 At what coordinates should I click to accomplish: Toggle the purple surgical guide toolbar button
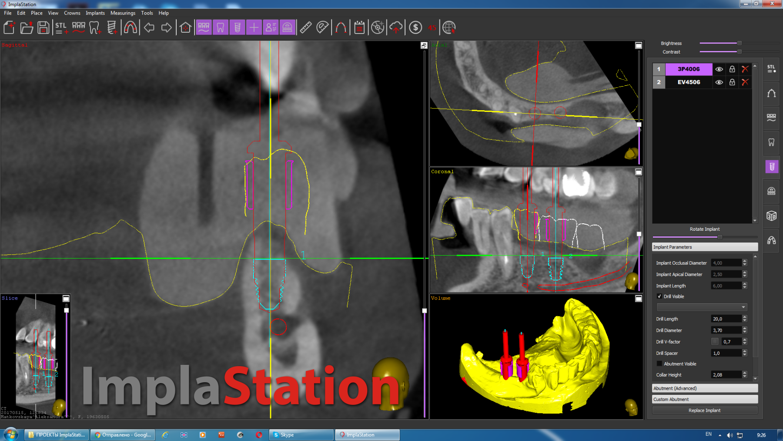click(287, 27)
